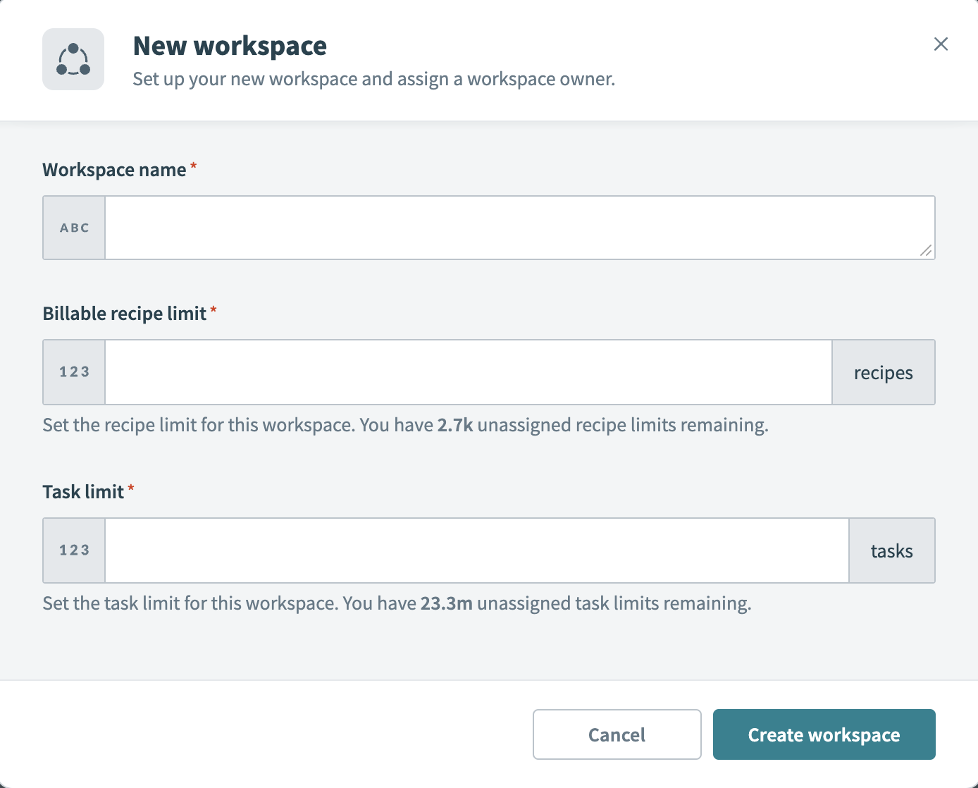This screenshot has width=978, height=788.
Task: Click the 123 icon in the Task limit field
Action: point(74,550)
